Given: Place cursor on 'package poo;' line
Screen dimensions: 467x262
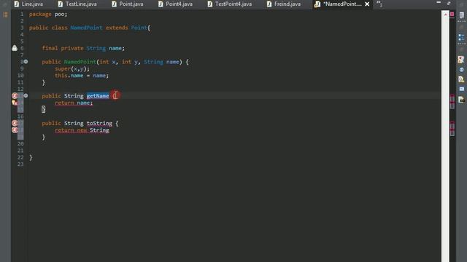Looking at the screenshot, I should [48, 14].
